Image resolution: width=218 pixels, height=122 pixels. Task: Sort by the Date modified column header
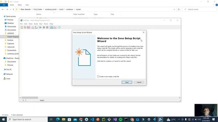click(x=79, y=14)
